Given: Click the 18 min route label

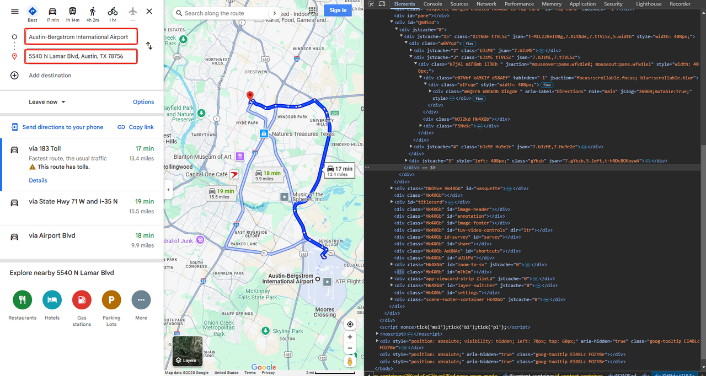Looking at the screenshot, I should (268, 175).
